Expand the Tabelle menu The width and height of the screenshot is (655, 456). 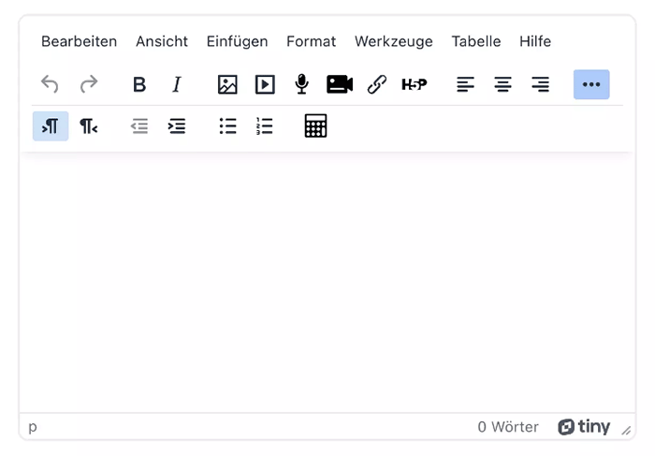pos(475,41)
